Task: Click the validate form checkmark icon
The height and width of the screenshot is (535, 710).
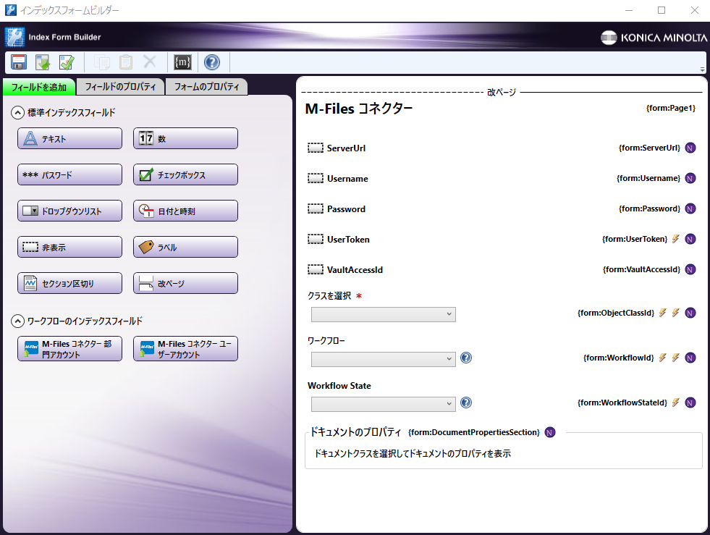Action: coord(67,62)
